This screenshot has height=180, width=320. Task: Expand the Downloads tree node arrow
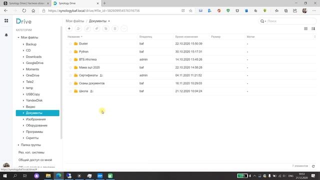click(23, 56)
